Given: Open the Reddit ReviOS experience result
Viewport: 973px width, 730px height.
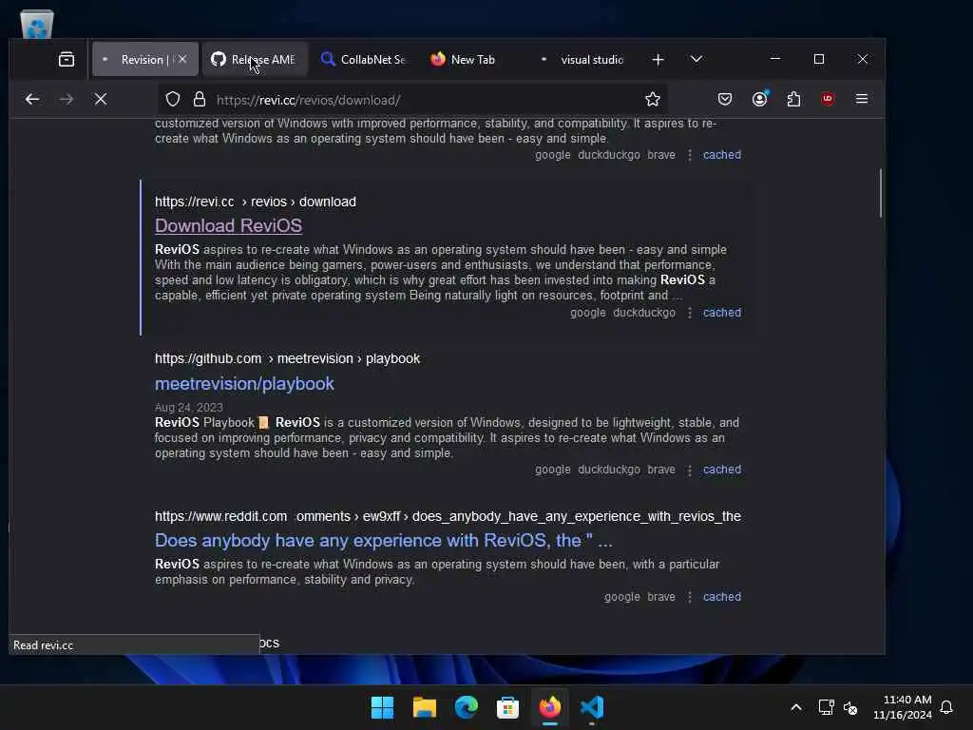Looking at the screenshot, I should coord(384,541).
